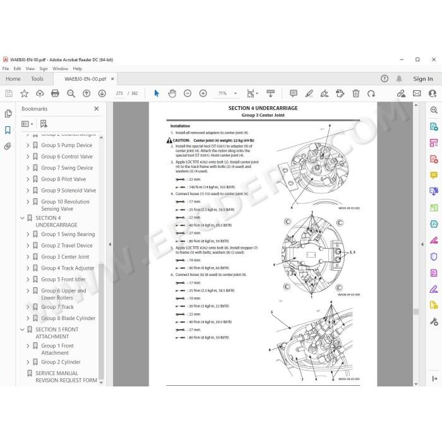This screenshot has width=442, height=442.
Task: Expand Group 5 Pump Device bookmark
Action: point(28,145)
